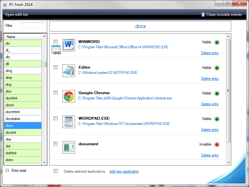This screenshot has width=249, height=187.
Task: Open Add new application link
Action: [x=124, y=171]
